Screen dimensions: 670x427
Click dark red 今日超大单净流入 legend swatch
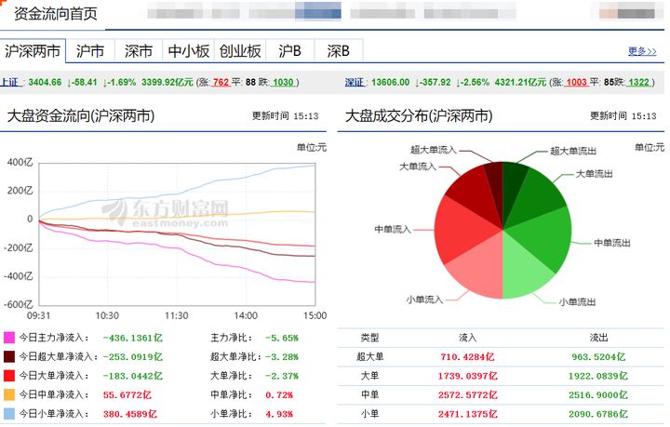coord(9,356)
